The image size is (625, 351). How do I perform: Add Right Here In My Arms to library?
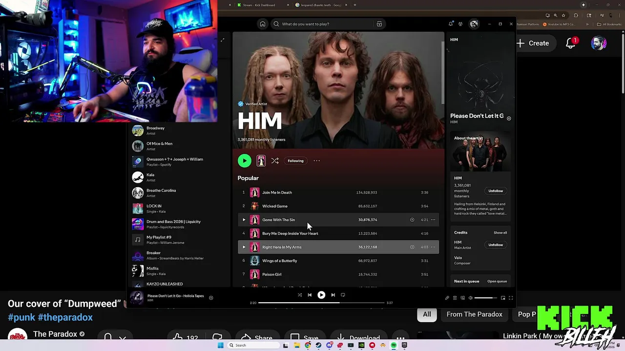(x=412, y=247)
